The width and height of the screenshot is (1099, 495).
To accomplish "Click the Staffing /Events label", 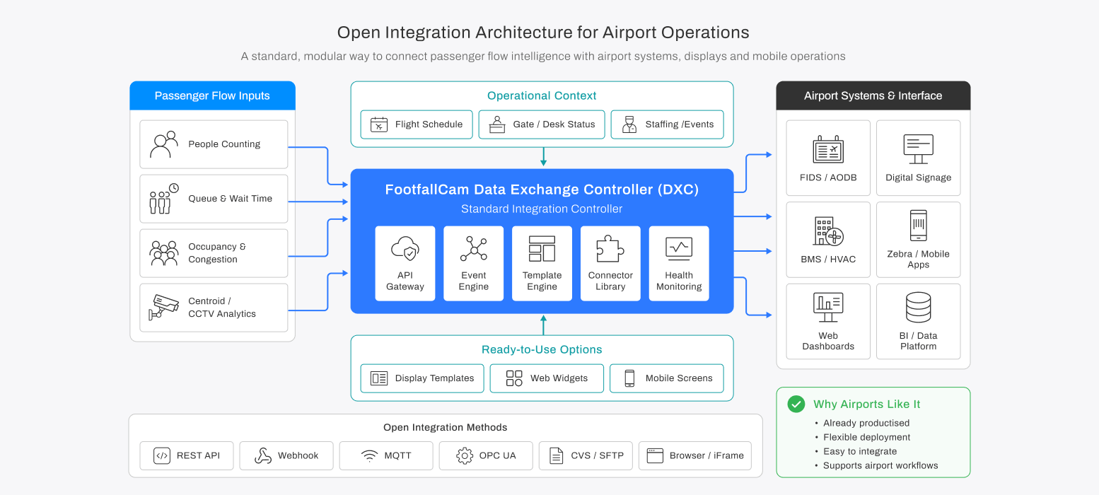I will tap(680, 124).
